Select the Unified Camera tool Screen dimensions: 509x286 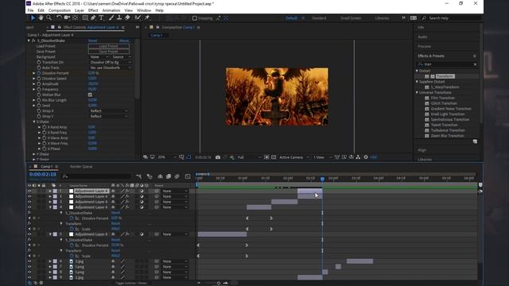(x=67, y=17)
